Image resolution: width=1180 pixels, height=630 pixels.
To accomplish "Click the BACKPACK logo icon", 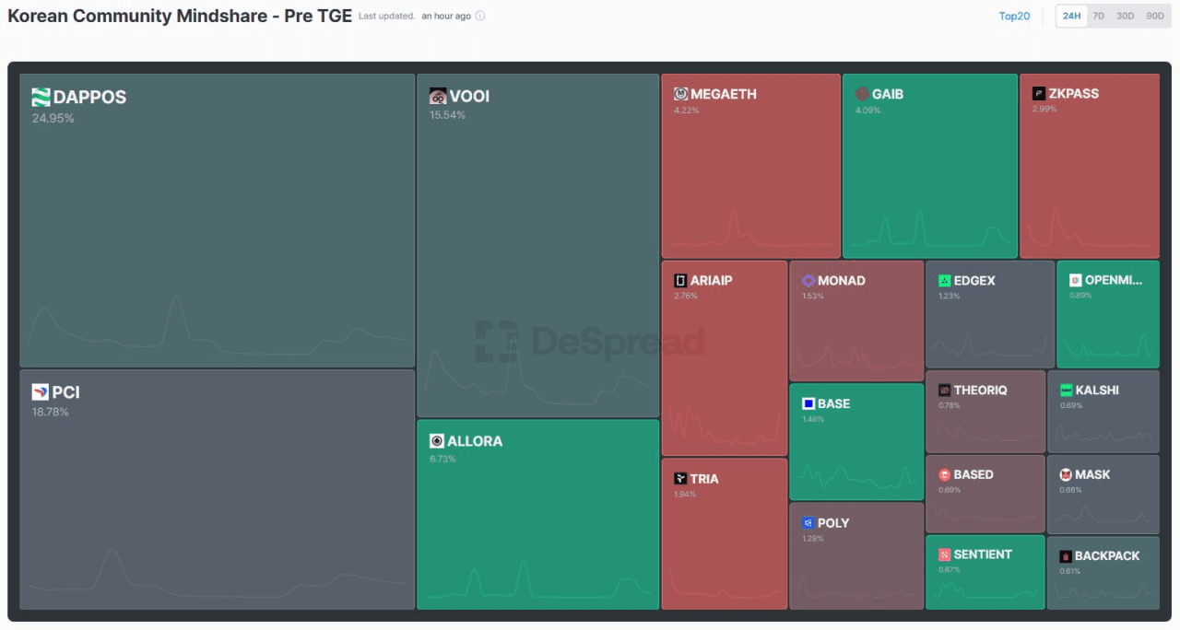I will [1066, 556].
